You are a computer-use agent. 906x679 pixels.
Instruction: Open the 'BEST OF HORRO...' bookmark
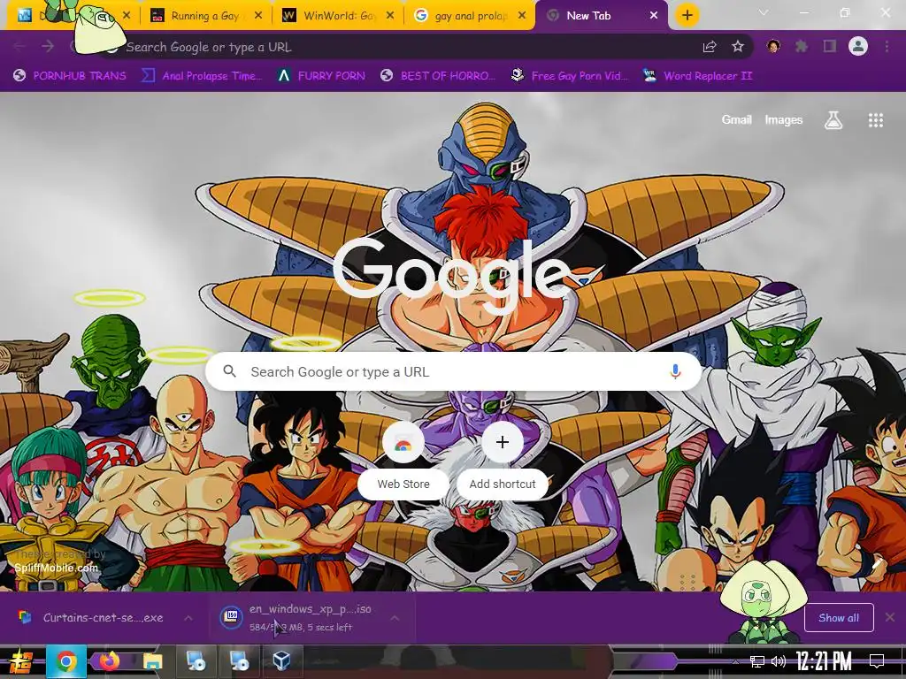click(x=438, y=76)
